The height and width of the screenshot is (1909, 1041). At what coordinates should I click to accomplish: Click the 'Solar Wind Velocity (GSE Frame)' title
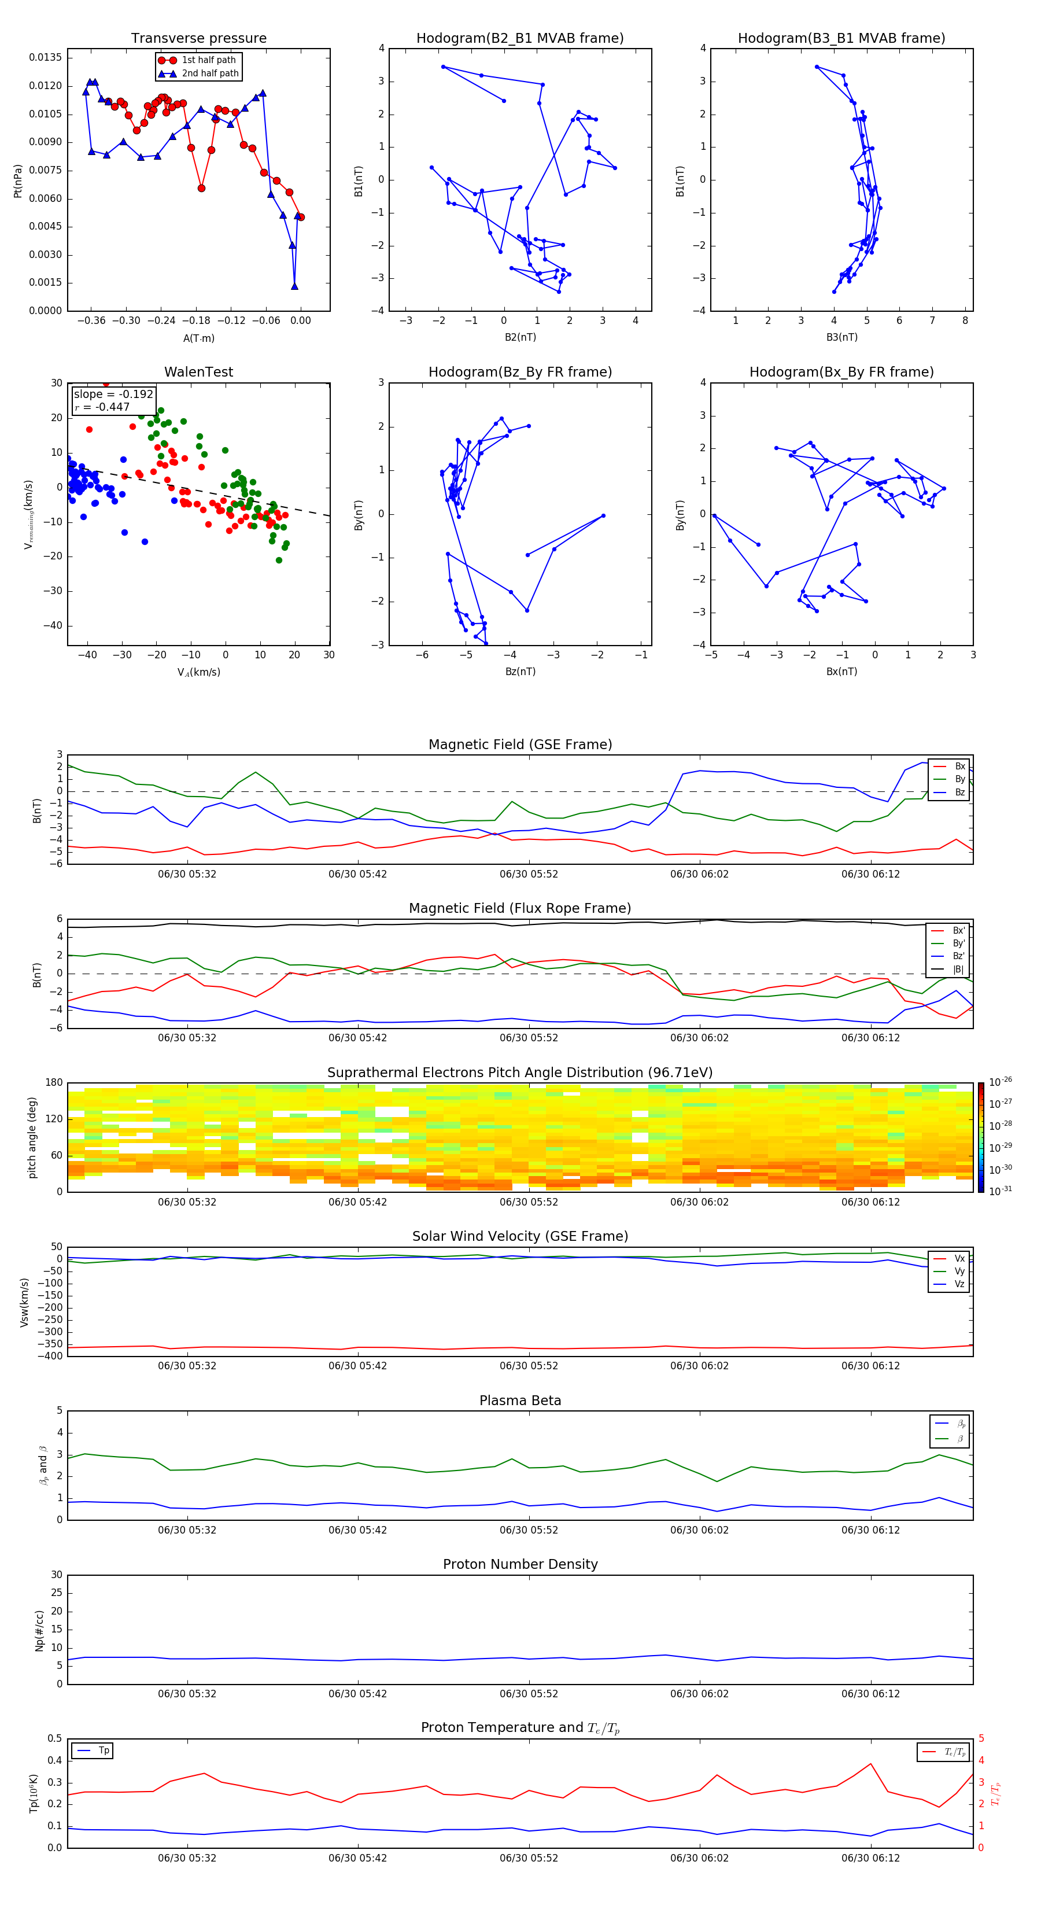pyautogui.click(x=520, y=1236)
